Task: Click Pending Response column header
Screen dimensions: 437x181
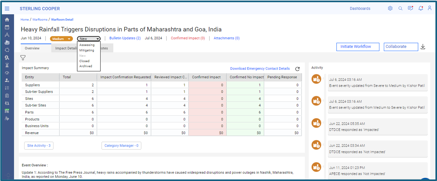Action: (x=283, y=77)
